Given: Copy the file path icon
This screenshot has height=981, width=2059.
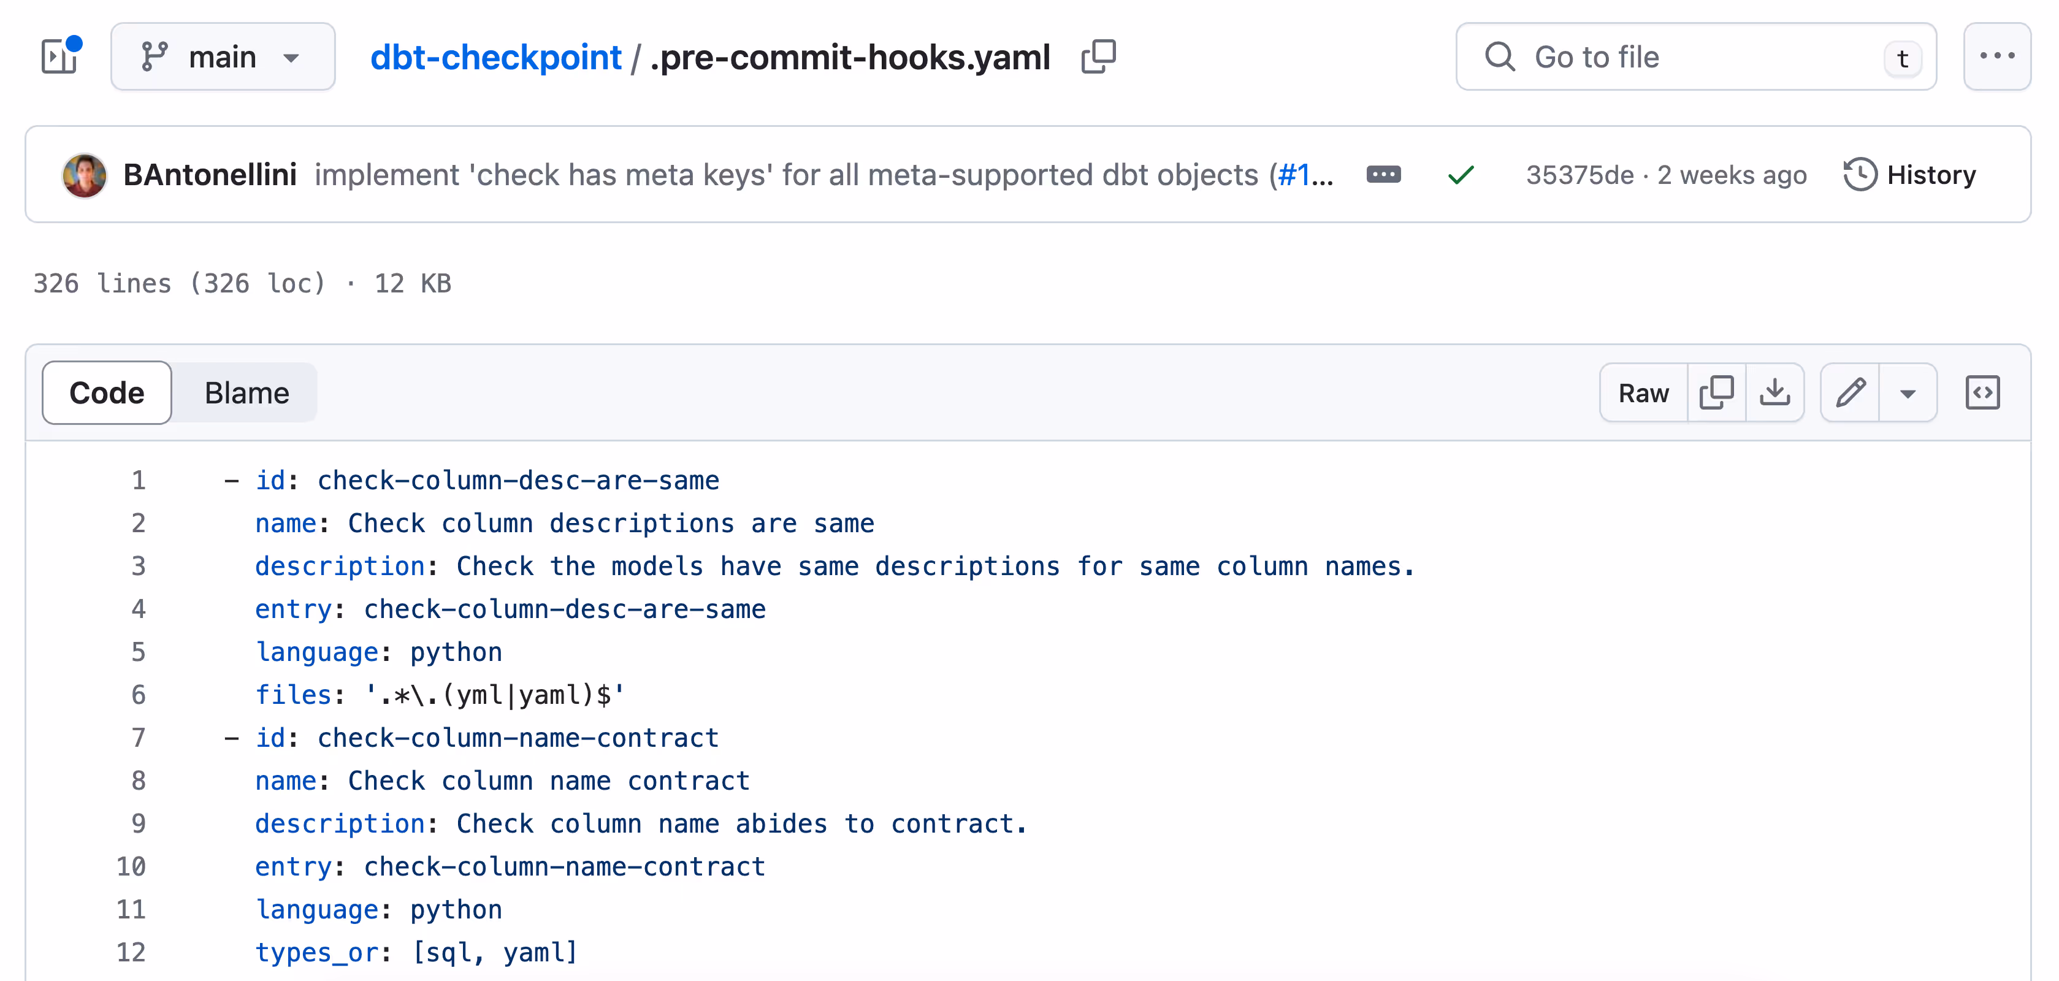Looking at the screenshot, I should pos(1098,57).
